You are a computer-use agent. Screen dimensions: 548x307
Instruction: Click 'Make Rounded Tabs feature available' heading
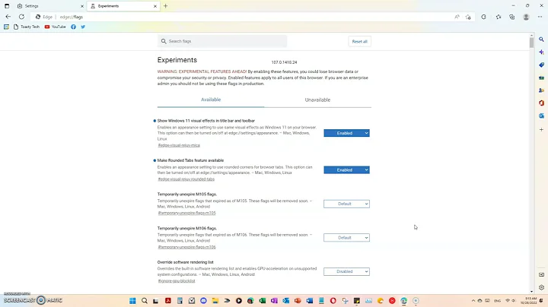coord(190,160)
